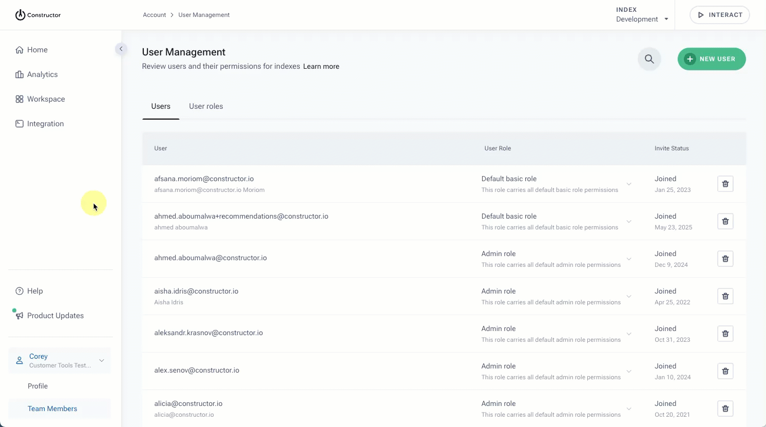This screenshot has height=427, width=766.
Task: Collapse the sidebar with the arrow button
Action: click(121, 49)
